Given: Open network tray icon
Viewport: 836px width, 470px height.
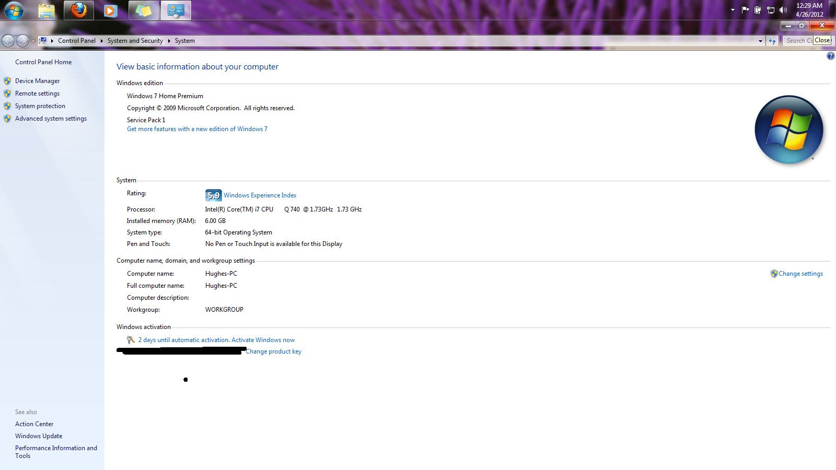Looking at the screenshot, I should (770, 10).
